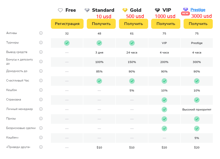Open info icon for Страховка row
220x159 pixels.
tap(41, 99)
